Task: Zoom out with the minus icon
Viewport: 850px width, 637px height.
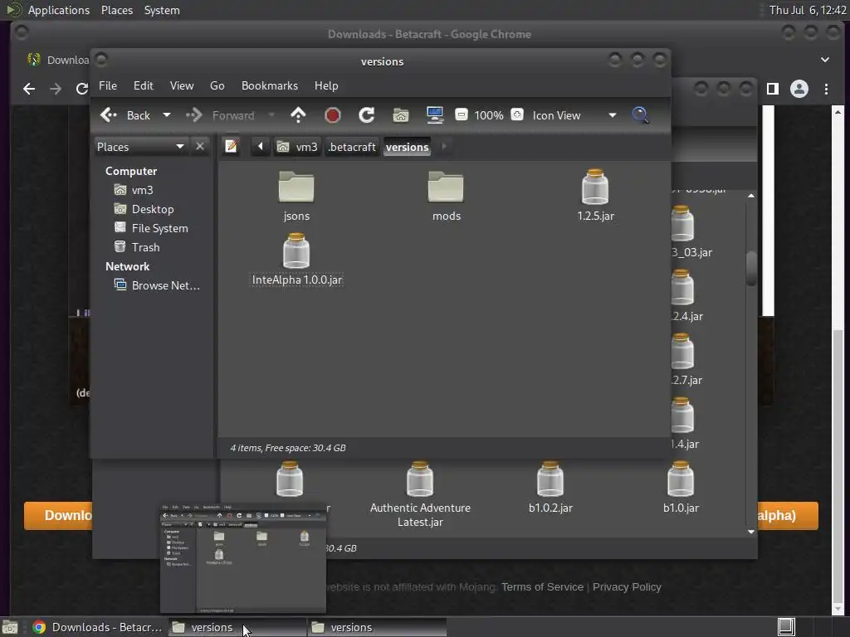Action: point(462,114)
